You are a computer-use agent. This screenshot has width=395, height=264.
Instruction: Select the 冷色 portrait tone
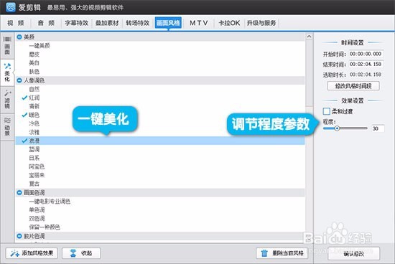(x=34, y=123)
